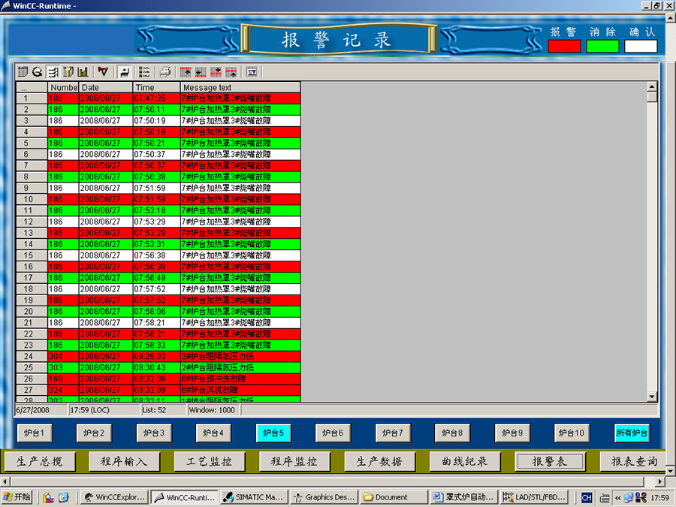Screen dimensions: 676x507
Task: Click the red 报警 alarm color box
Action: 564,47
